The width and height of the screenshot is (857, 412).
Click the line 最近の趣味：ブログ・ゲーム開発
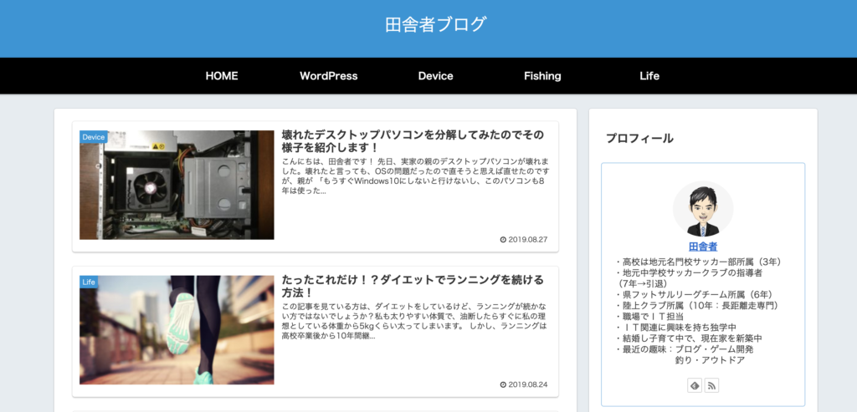[x=684, y=349]
